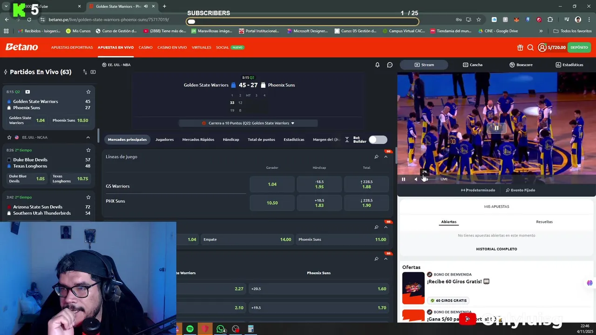Open the VIRTUALES menu item
Viewport: 596px width, 335px height.
click(x=202, y=47)
